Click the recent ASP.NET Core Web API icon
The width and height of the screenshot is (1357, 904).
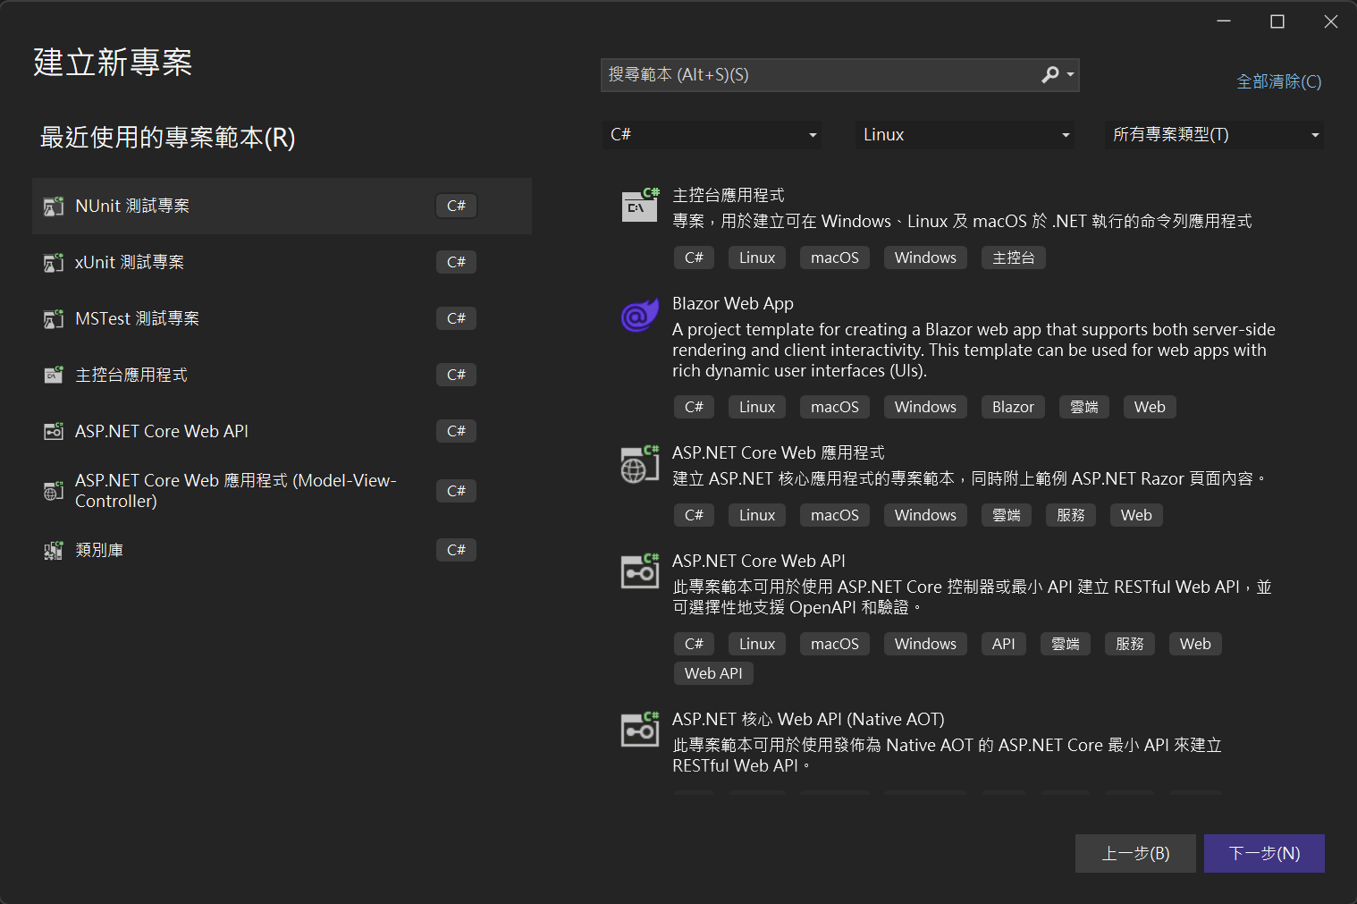(54, 432)
